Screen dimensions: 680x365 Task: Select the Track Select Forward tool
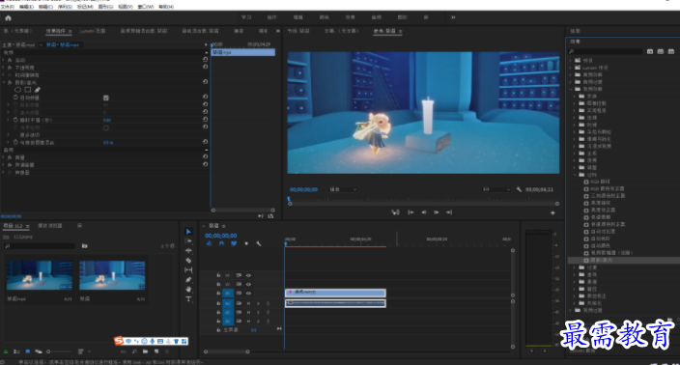tap(188, 241)
